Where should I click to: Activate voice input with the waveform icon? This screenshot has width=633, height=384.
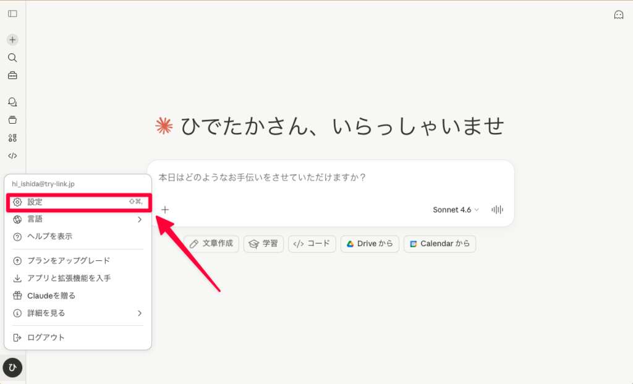pyautogui.click(x=496, y=210)
